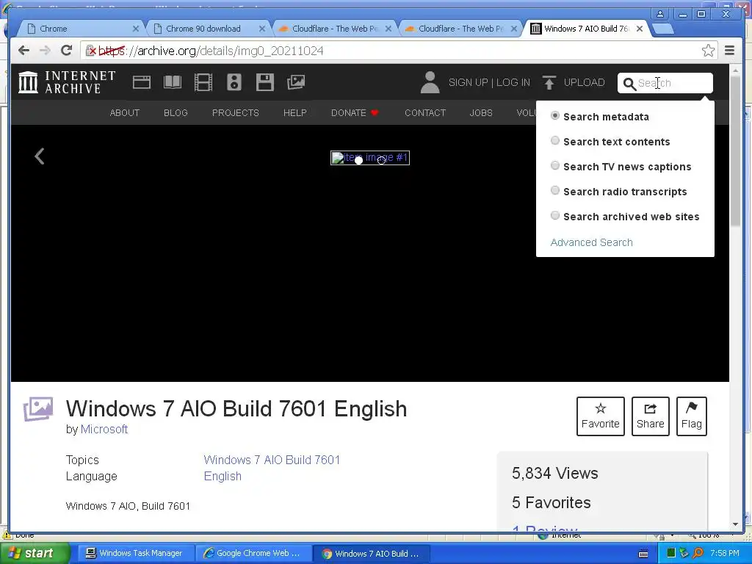Open the BLOG menu item
The width and height of the screenshot is (752, 564).
tap(176, 112)
